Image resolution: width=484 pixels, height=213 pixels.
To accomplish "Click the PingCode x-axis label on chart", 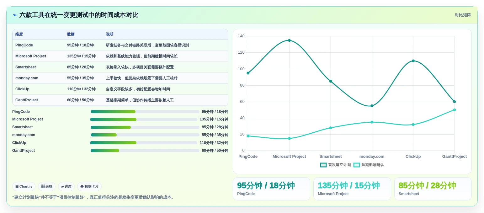I will 248,157.
